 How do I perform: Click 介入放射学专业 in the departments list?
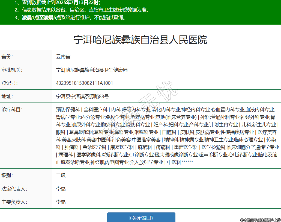(146, 162)
